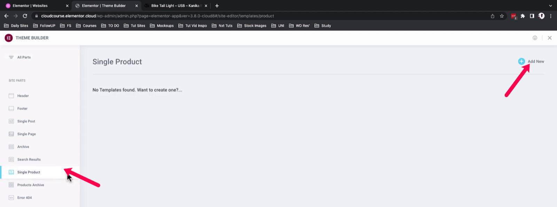Click the Footer site part icon
Screen dimensions: 557x207
[11, 108]
